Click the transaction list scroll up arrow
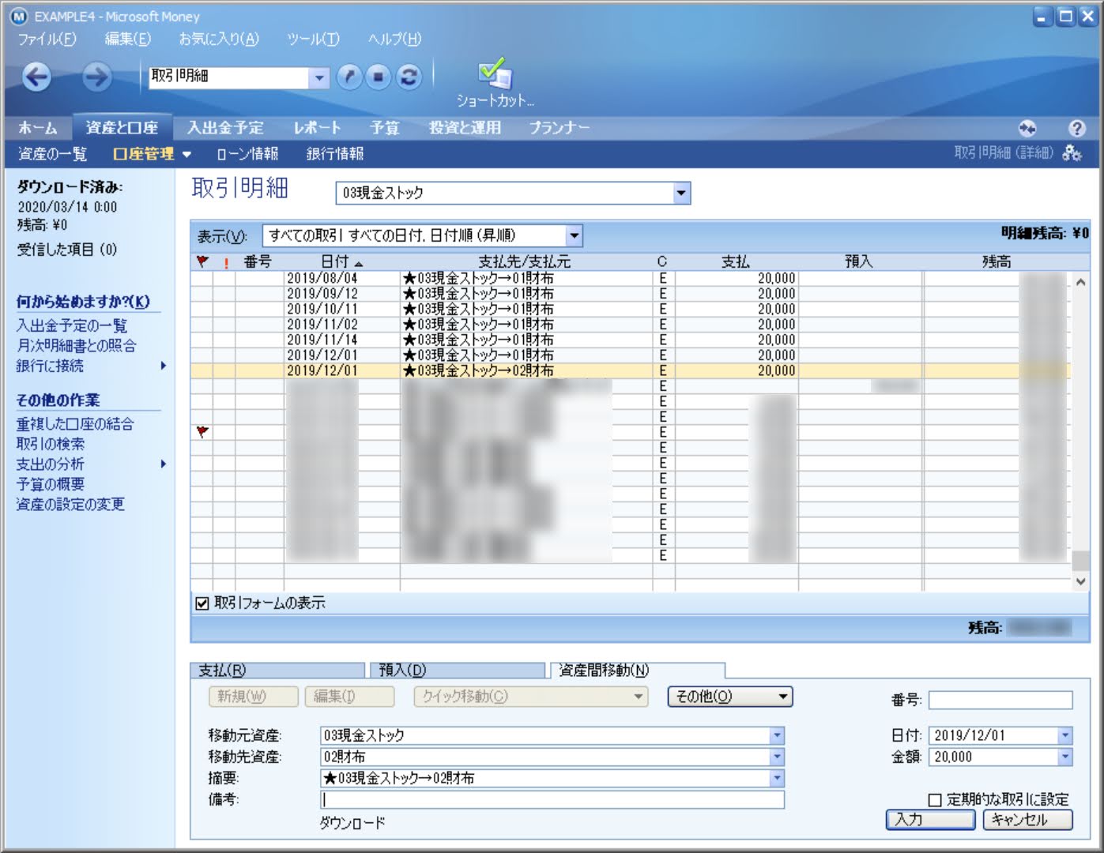 pos(1080,282)
